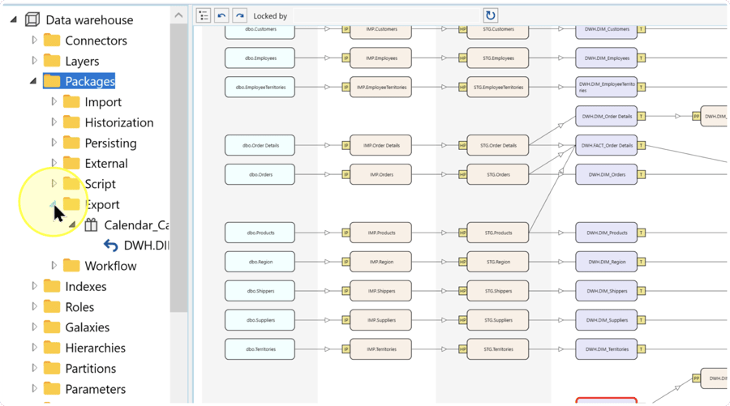Collapse the Calendar_Ca package node

[x=72, y=225]
